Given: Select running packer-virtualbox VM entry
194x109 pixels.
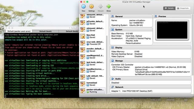Looking at the screenshot, I should (x=92, y=91).
